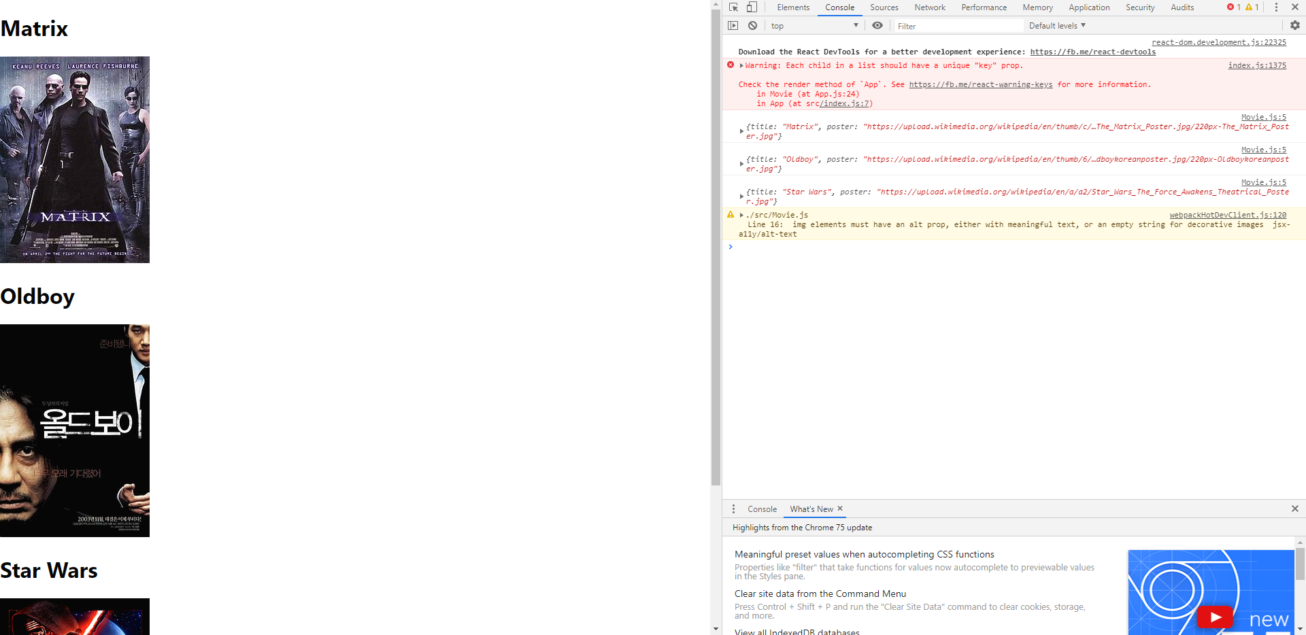Open the Audits tab
The height and width of the screenshot is (635, 1306).
pos(1182,7)
